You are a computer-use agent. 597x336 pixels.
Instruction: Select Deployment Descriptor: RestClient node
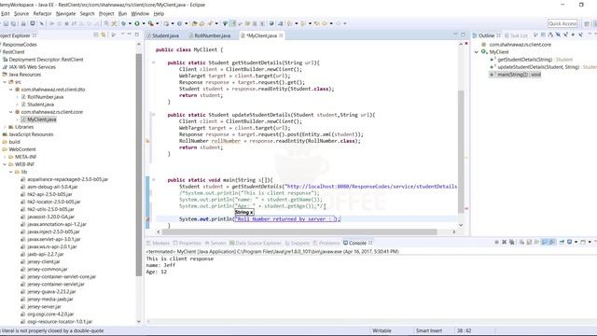(46, 60)
